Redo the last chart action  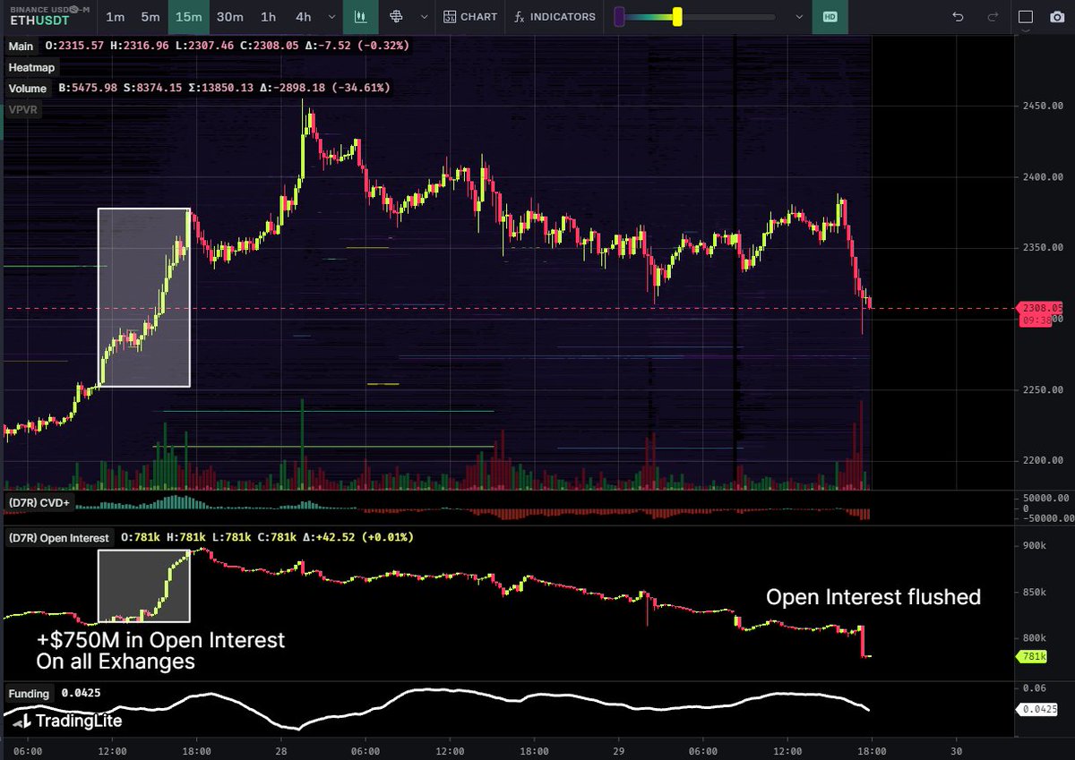click(x=991, y=15)
